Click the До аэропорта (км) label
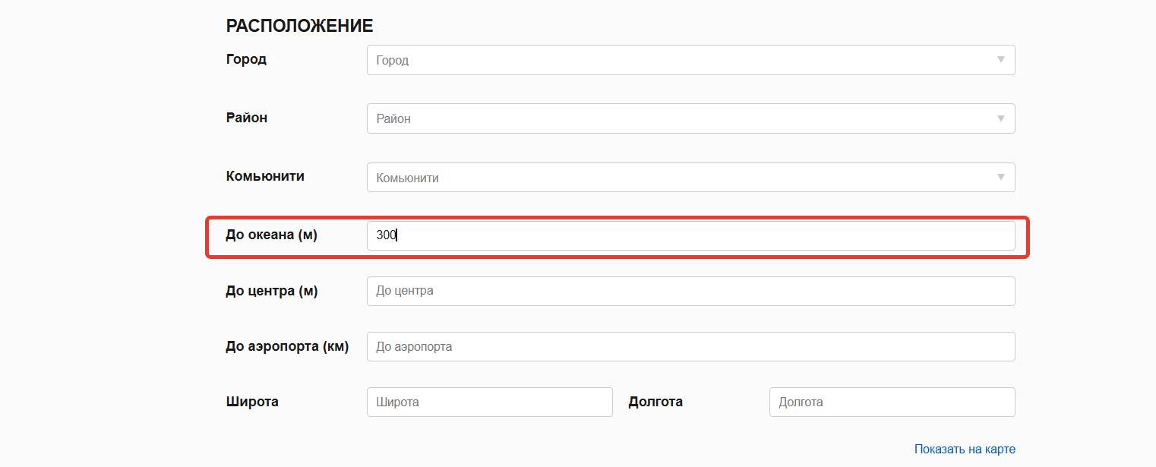Screen dimensions: 1156x467 [x=287, y=346]
